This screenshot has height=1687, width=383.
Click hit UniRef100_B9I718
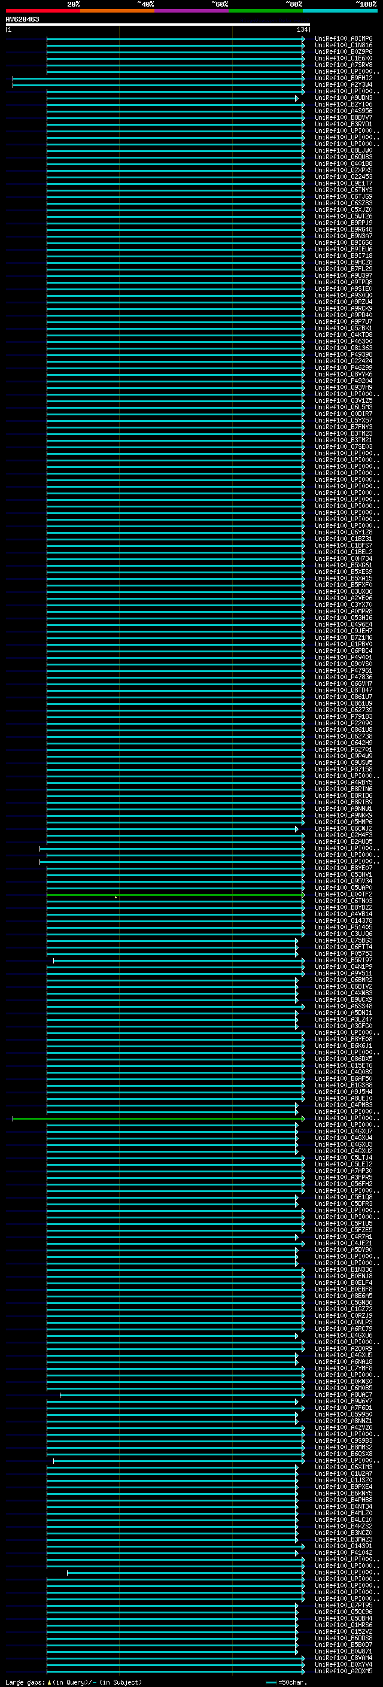click(344, 256)
